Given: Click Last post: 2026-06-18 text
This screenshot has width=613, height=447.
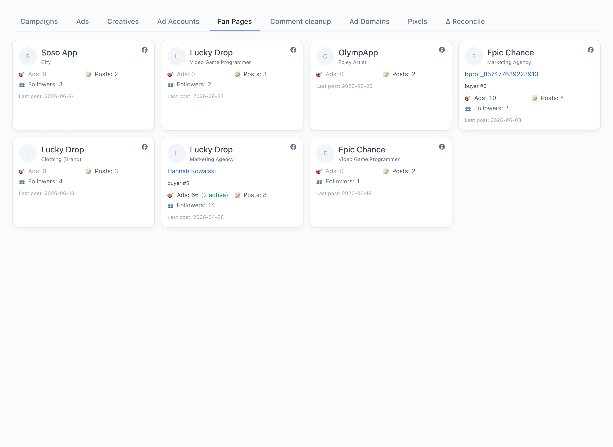Looking at the screenshot, I should click(46, 194).
